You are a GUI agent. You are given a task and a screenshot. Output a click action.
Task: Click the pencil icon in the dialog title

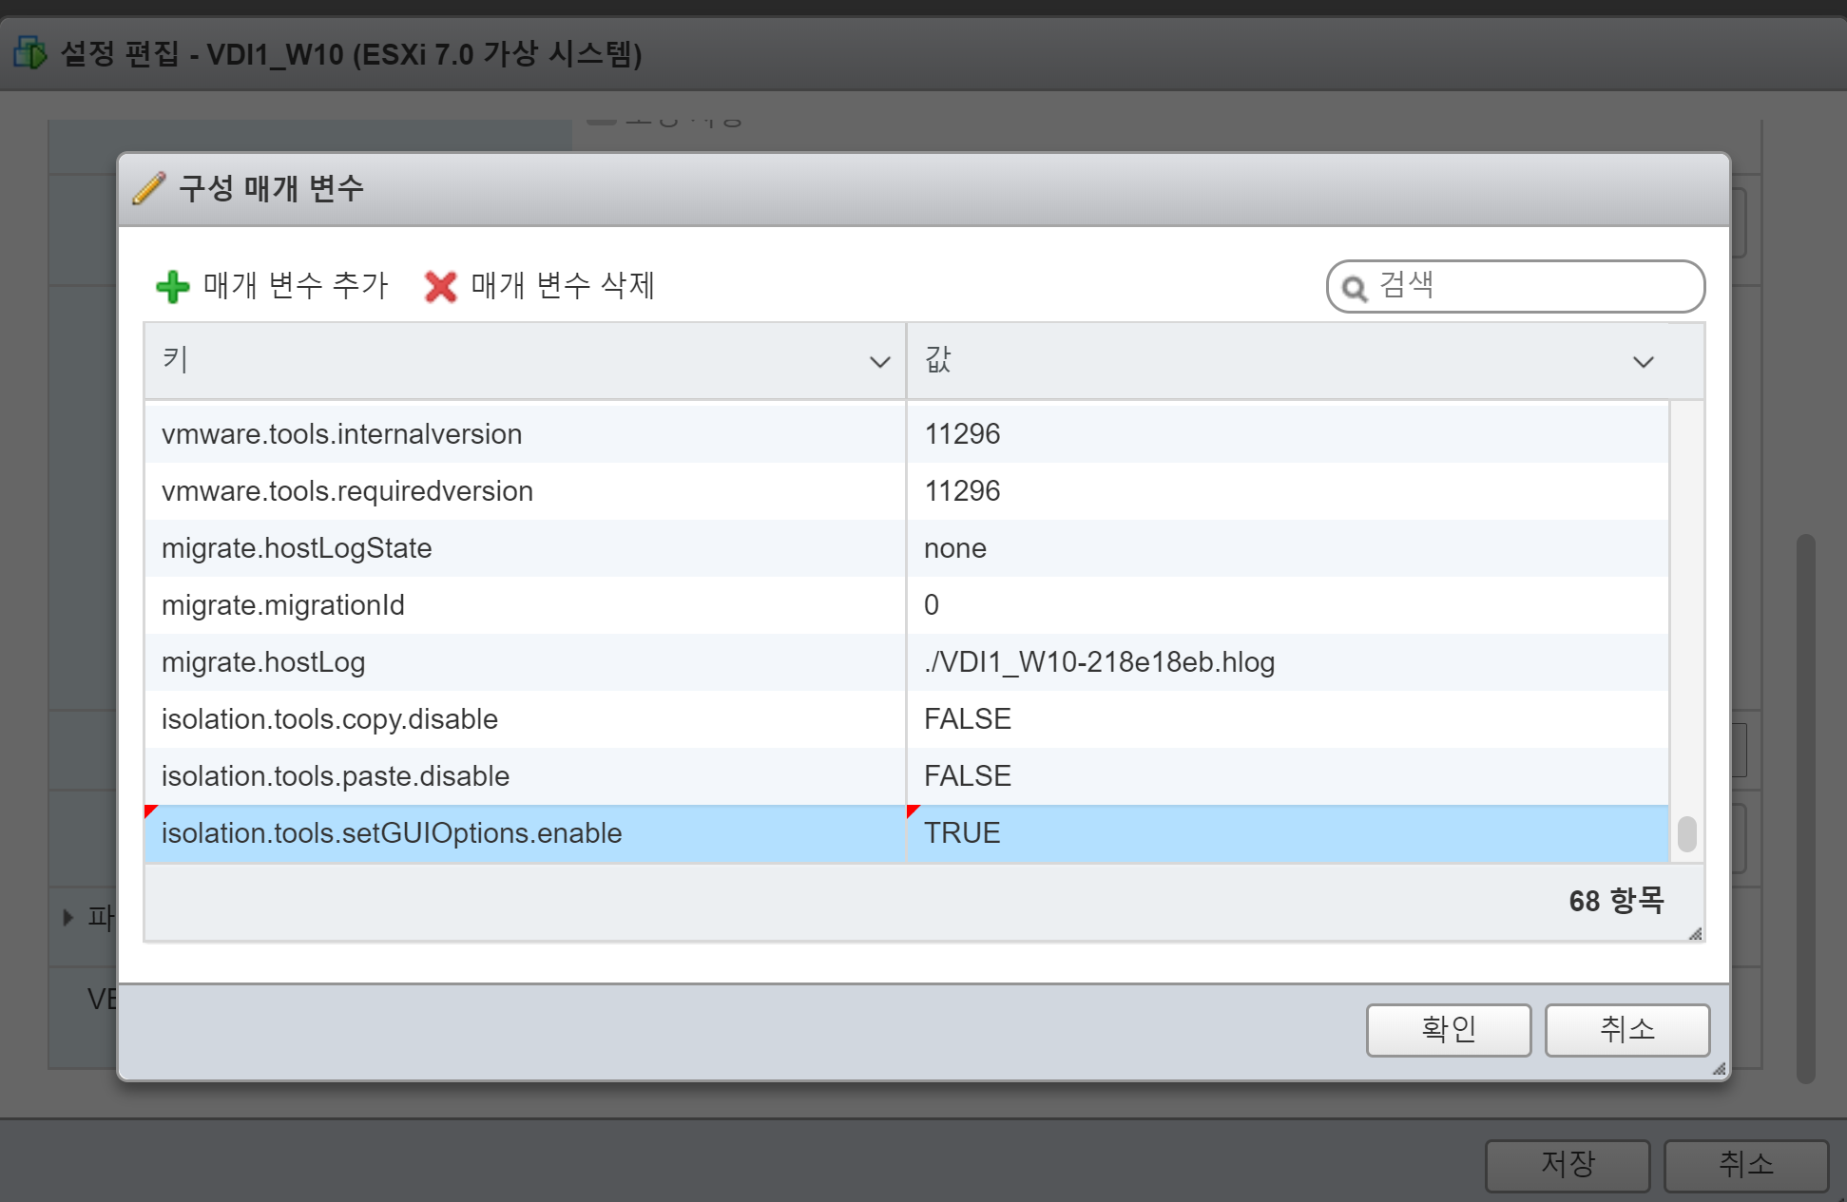click(x=149, y=188)
